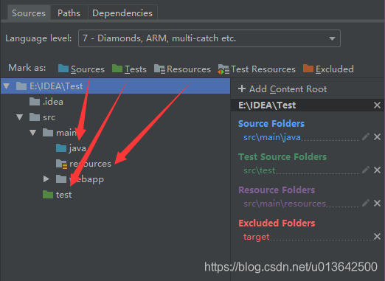
Task: Click the Resource Folders heading
Action: tap(277, 190)
